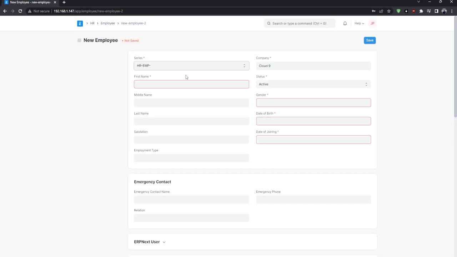
Task: Click the search or command bar
Action: [x=300, y=24]
